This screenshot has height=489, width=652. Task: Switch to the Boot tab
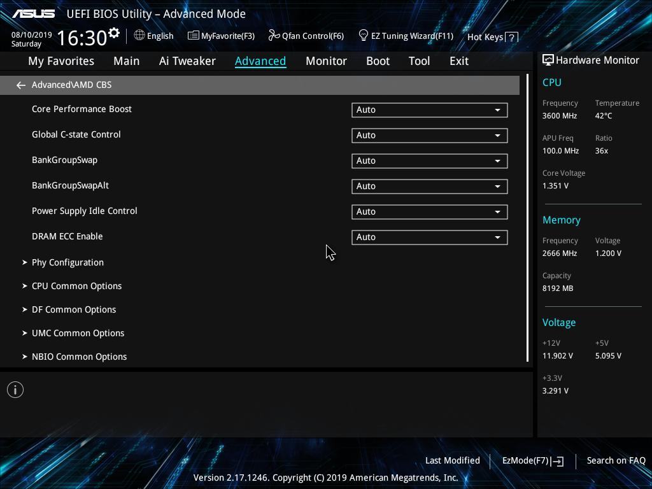coord(378,61)
